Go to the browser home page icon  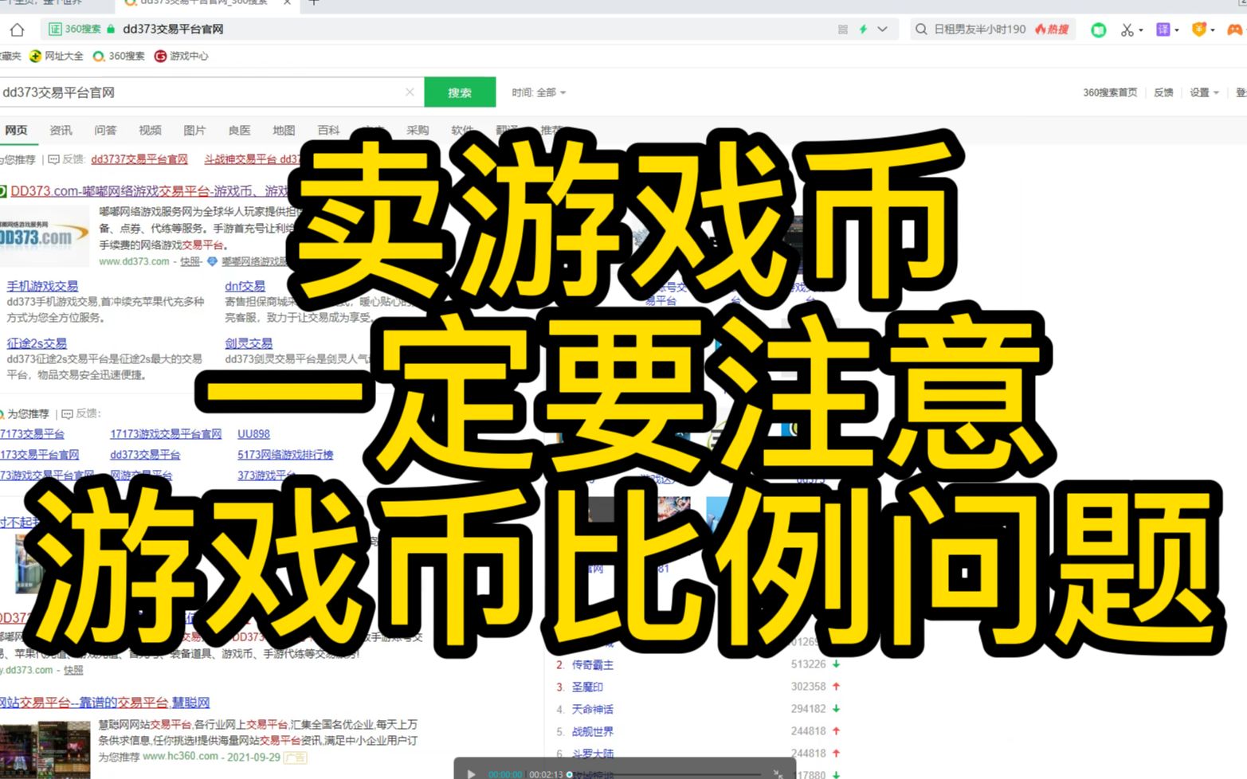pos(17,29)
